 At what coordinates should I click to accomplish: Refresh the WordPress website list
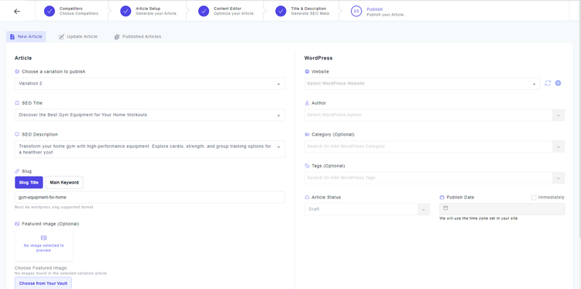coord(548,84)
